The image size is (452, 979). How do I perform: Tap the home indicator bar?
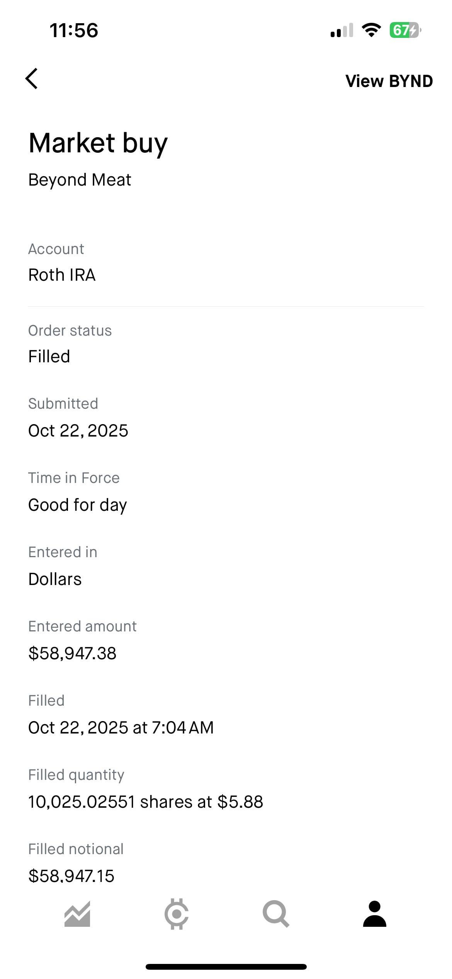click(x=226, y=967)
